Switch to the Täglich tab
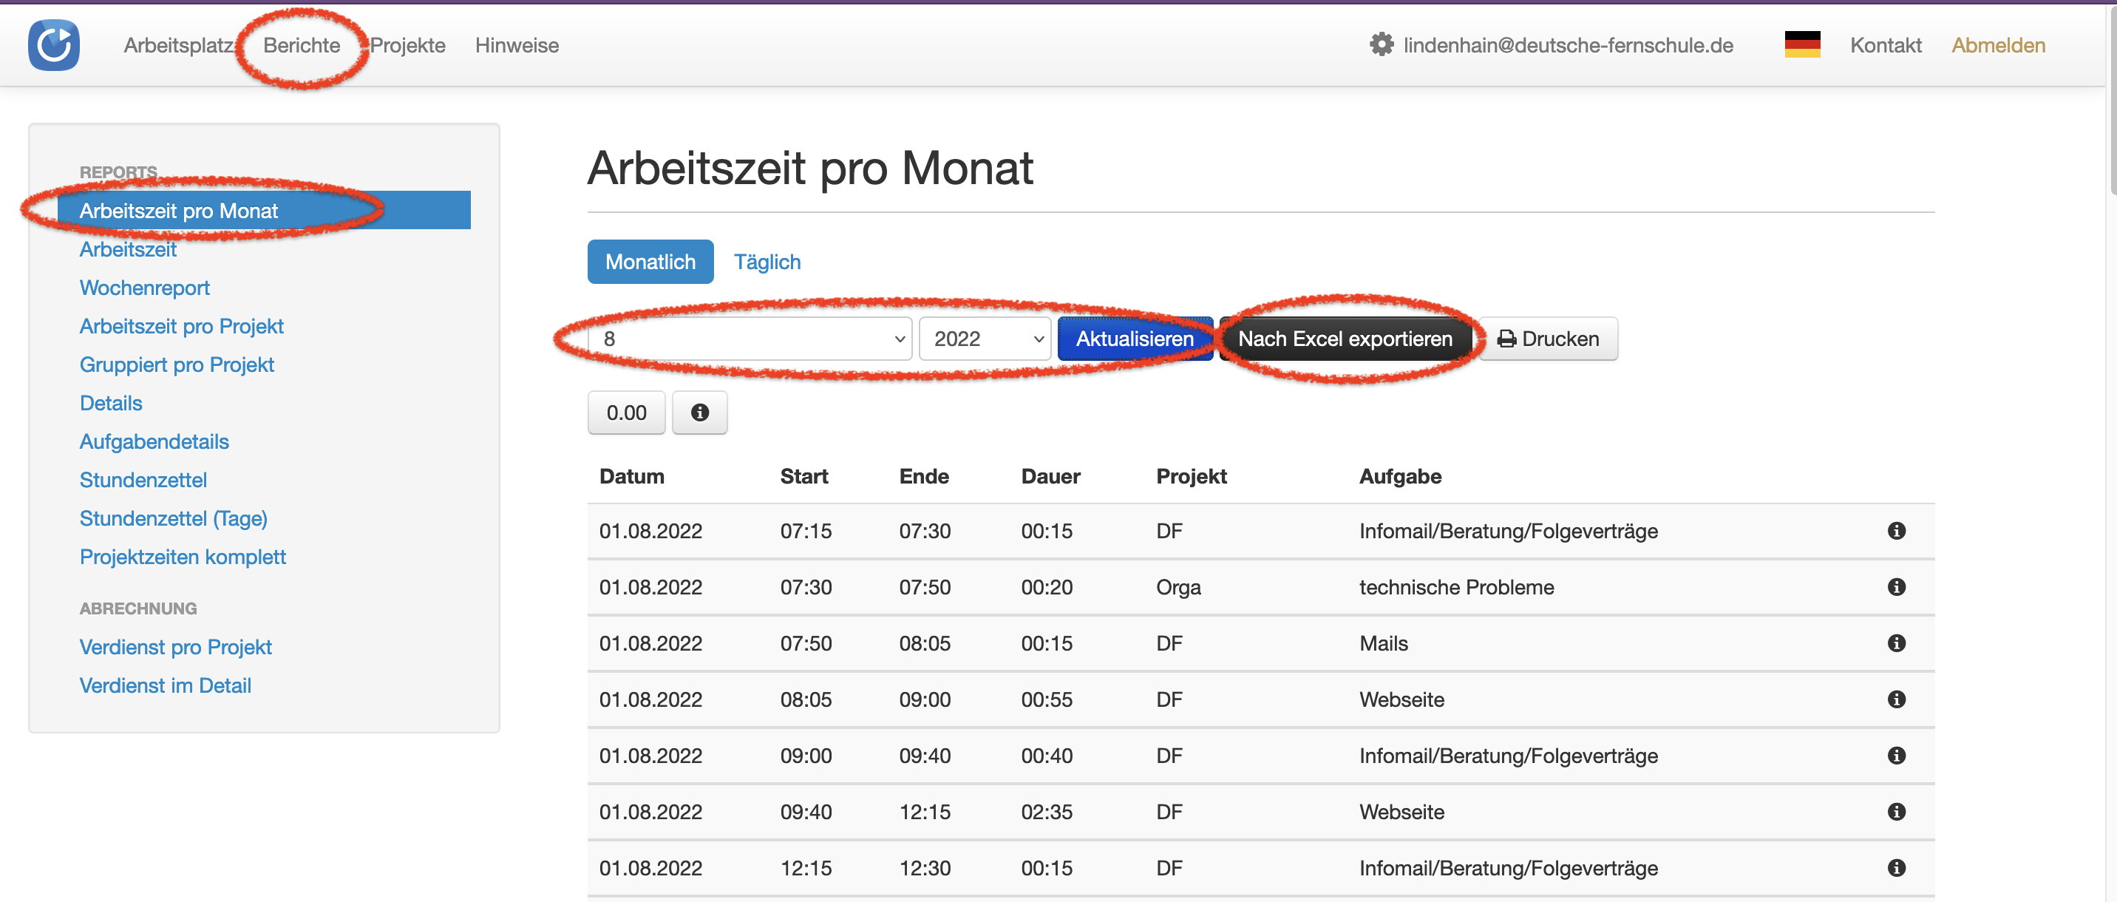The image size is (2117, 902). coord(767,262)
